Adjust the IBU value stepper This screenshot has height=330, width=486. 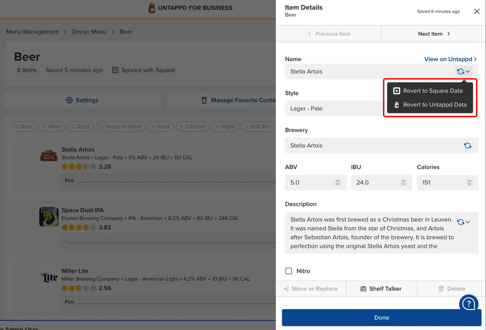403,182
